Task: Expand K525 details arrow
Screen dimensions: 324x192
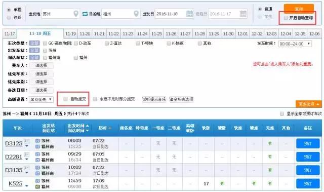Action: (27, 186)
